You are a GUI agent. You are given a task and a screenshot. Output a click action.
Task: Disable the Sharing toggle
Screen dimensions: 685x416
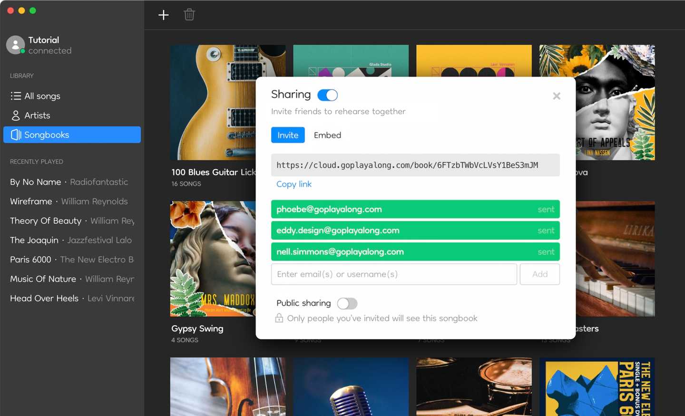(x=327, y=95)
